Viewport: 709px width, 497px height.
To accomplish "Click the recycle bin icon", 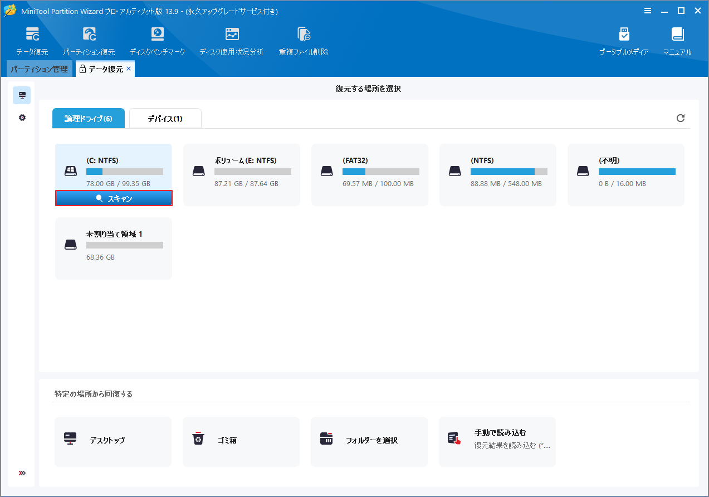I will (198, 438).
